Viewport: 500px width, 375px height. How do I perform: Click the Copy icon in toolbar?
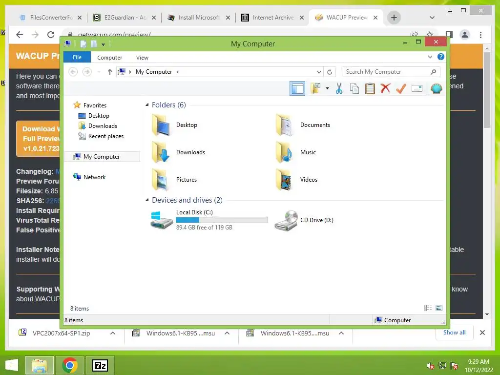(x=354, y=88)
